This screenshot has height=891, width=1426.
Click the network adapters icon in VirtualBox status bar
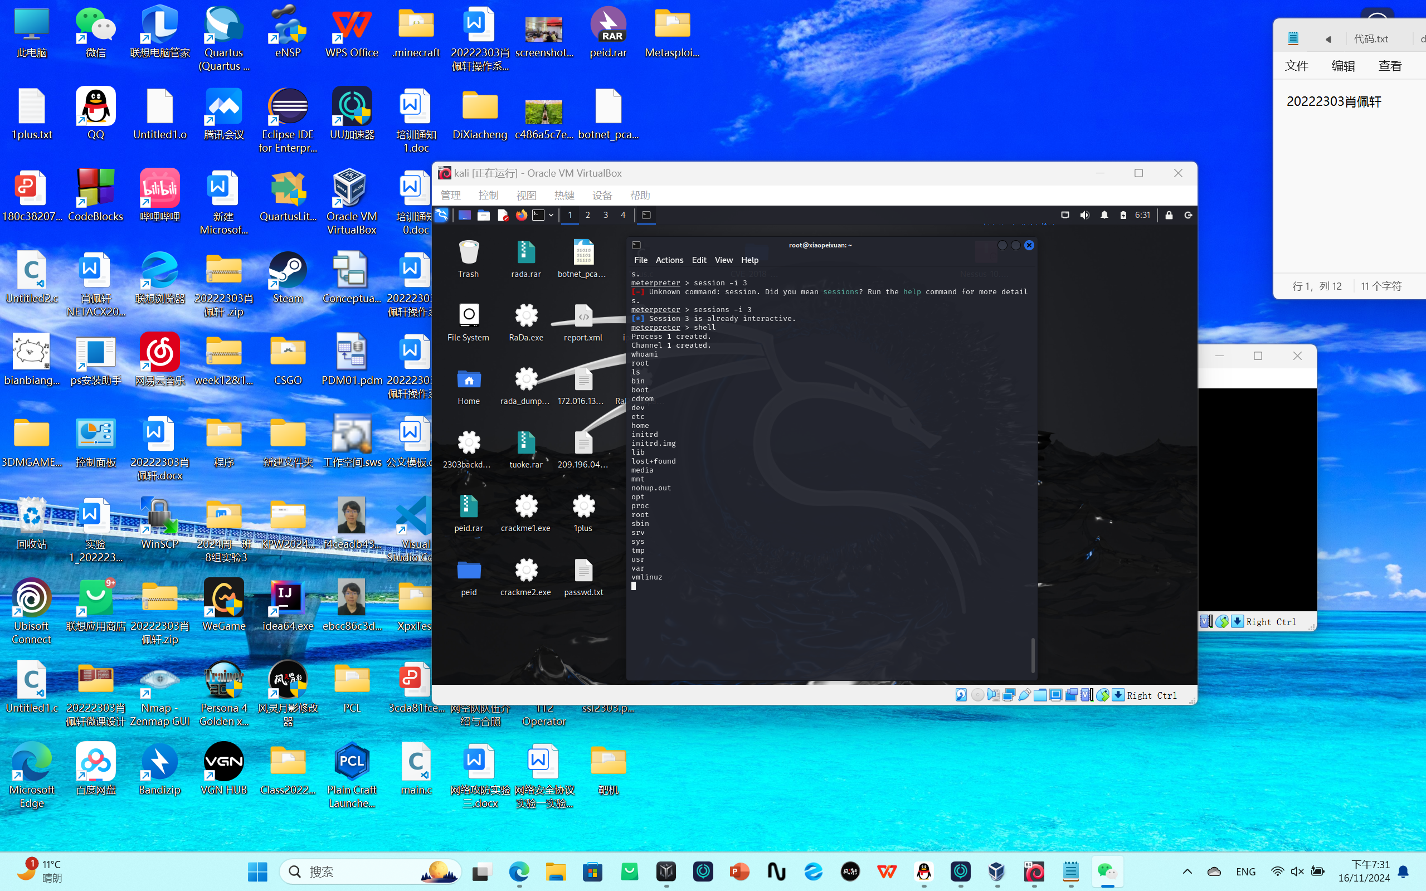coord(1009,695)
